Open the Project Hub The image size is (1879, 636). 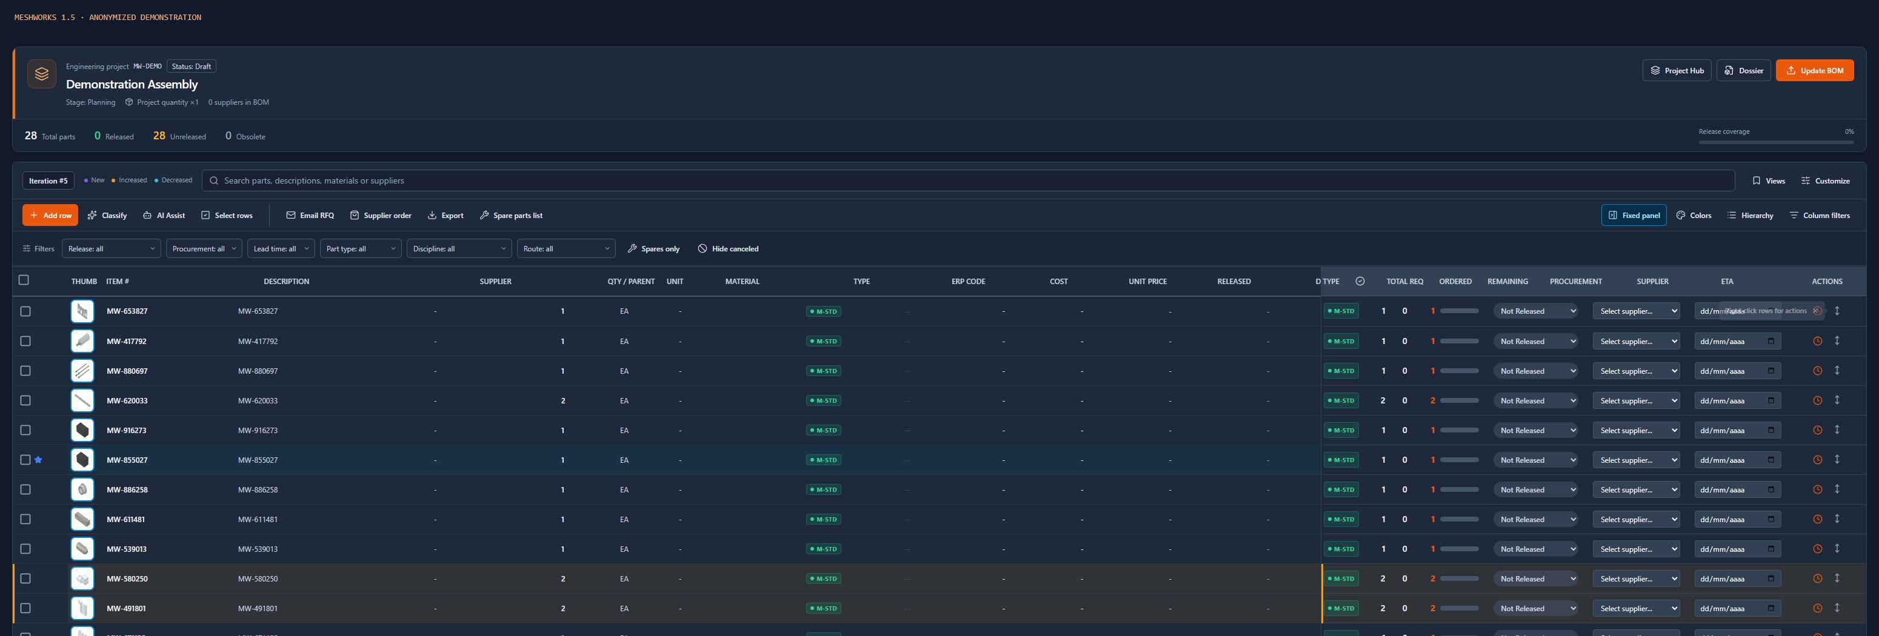[1676, 71]
